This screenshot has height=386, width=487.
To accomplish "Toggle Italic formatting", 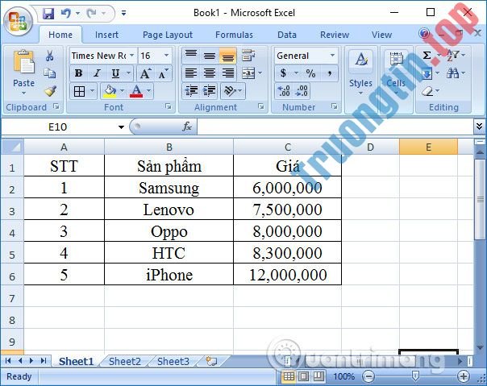I will tap(97, 73).
